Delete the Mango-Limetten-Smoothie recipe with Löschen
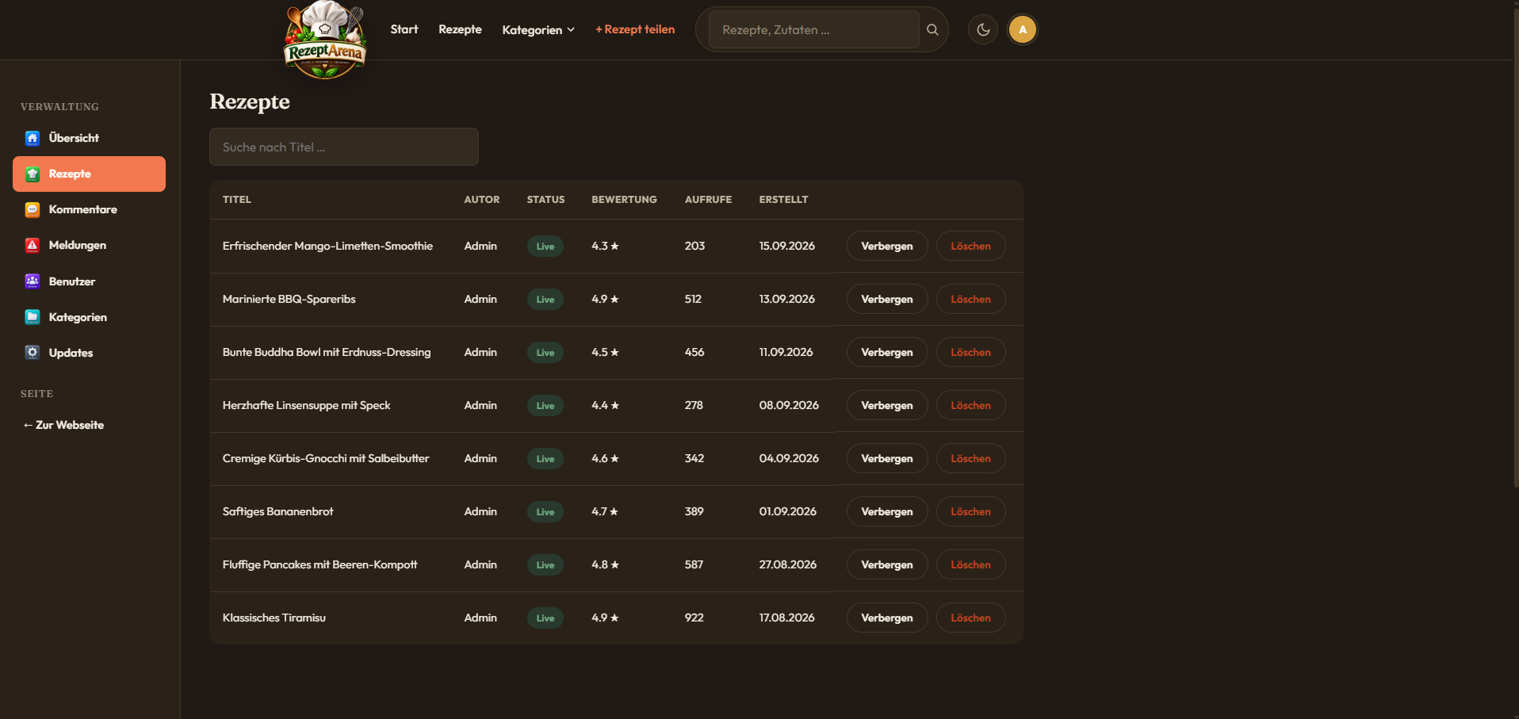Image resolution: width=1519 pixels, height=719 pixels. [971, 246]
